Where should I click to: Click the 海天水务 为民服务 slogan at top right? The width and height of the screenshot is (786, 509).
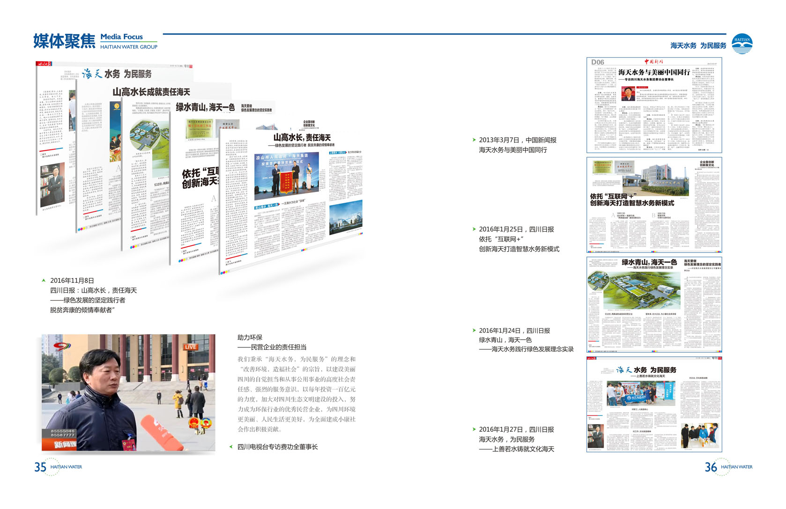(698, 45)
